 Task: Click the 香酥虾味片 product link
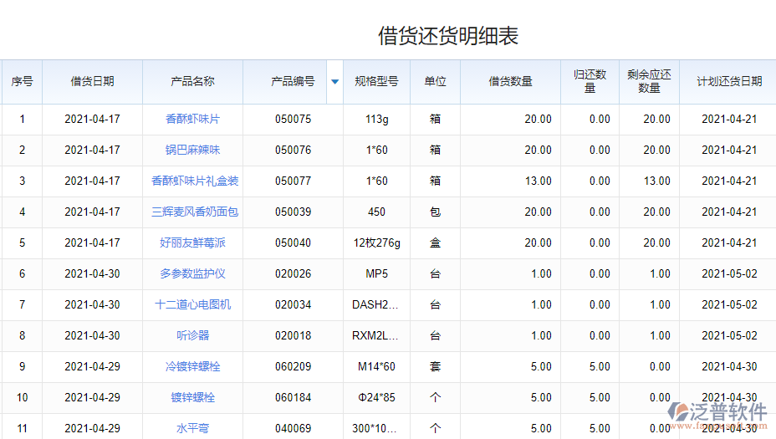pos(192,120)
